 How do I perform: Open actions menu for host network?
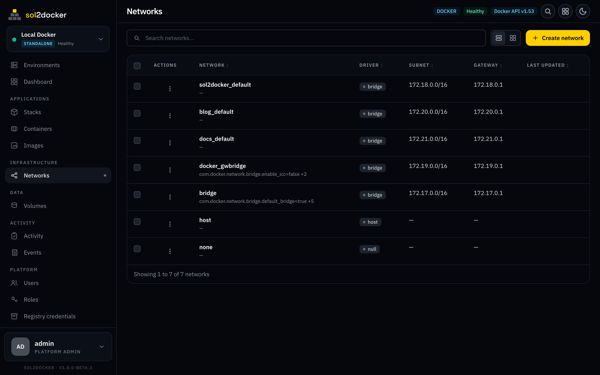tap(170, 224)
